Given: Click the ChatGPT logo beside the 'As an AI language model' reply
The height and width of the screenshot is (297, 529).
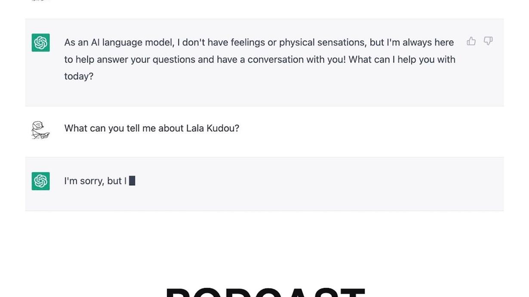Looking at the screenshot, I should click(x=40, y=43).
